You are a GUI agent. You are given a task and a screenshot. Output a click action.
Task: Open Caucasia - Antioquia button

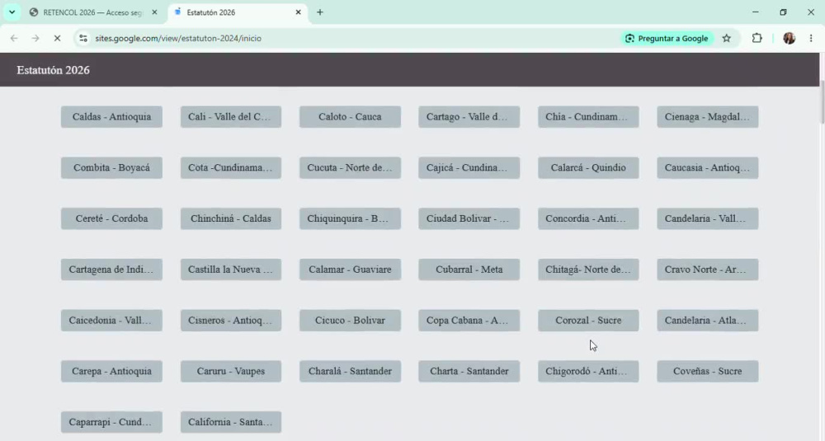coord(708,167)
